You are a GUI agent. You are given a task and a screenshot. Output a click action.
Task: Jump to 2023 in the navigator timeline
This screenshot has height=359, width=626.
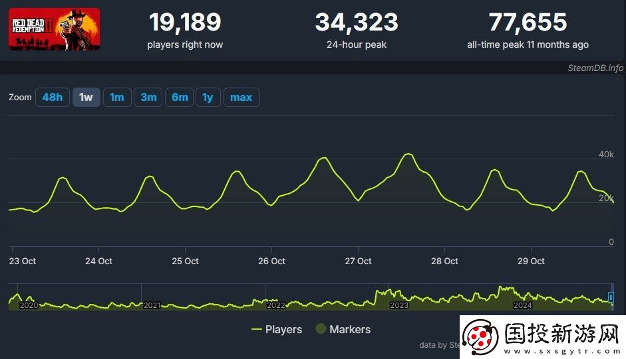point(399,305)
